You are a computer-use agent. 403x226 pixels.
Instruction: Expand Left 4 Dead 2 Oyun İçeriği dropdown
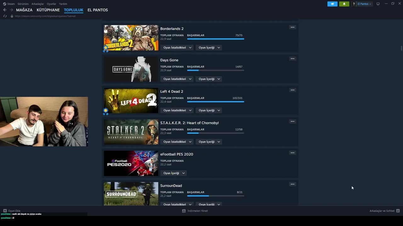209,110
